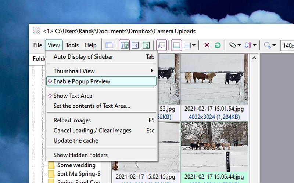Click the magnifier zoom icon

(x=267, y=45)
